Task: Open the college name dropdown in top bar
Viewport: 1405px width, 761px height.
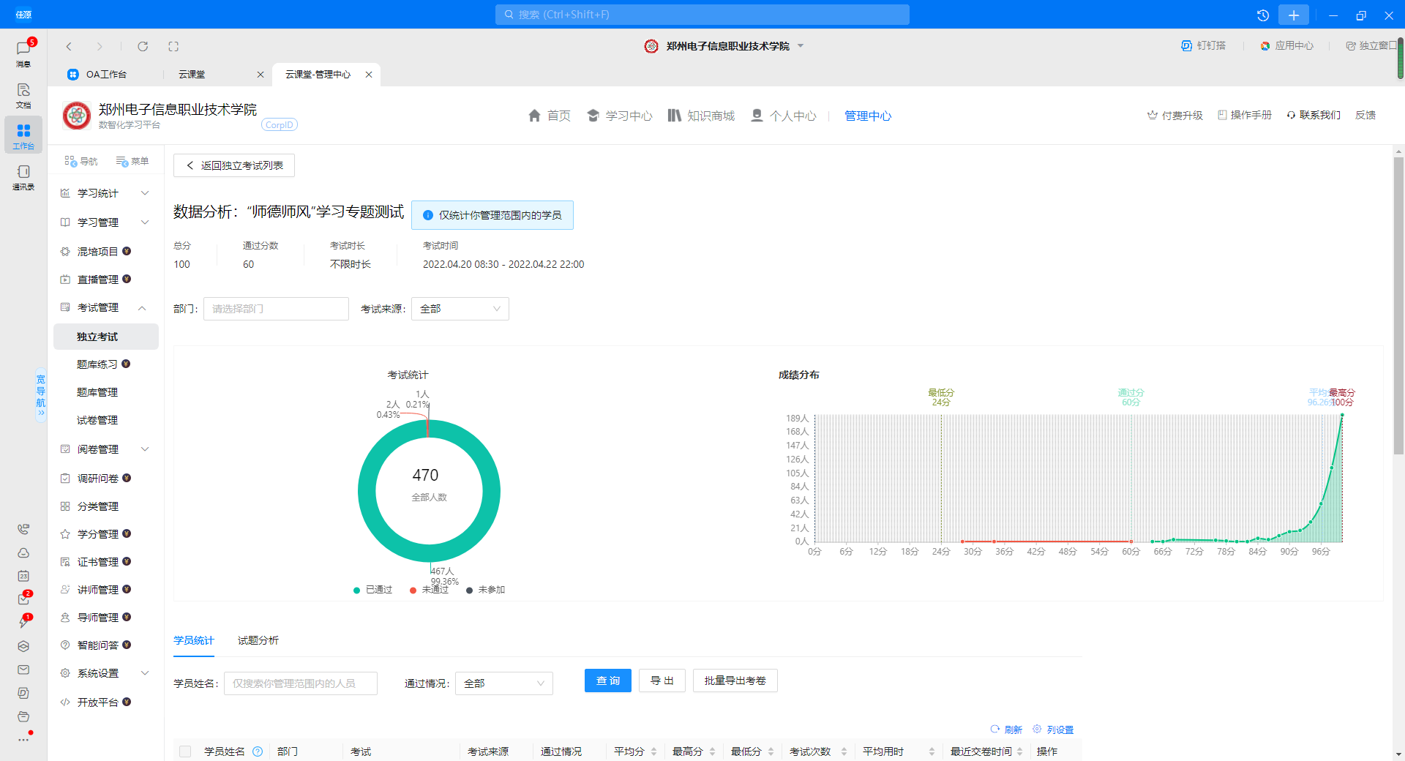Action: tap(801, 45)
